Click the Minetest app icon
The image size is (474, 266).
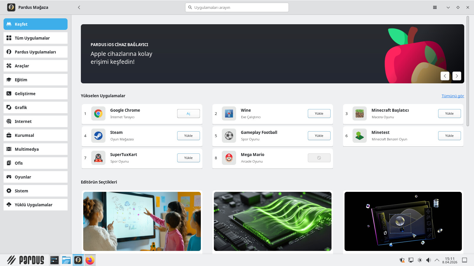[359, 136]
